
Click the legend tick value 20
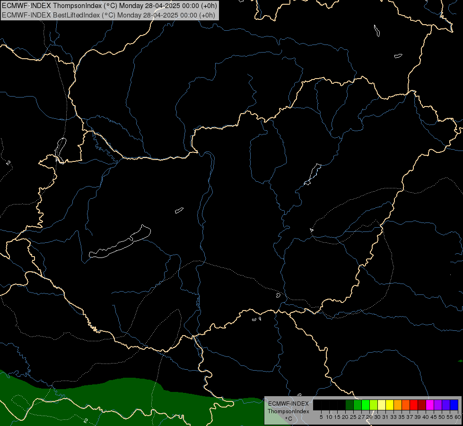(x=345, y=417)
